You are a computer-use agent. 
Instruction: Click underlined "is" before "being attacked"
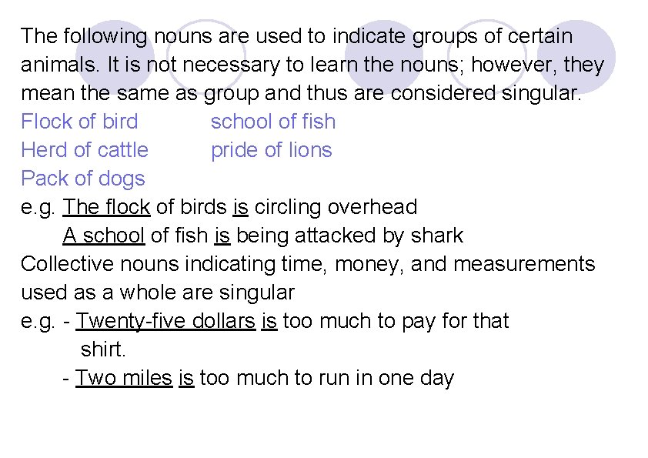pyautogui.click(x=222, y=236)
